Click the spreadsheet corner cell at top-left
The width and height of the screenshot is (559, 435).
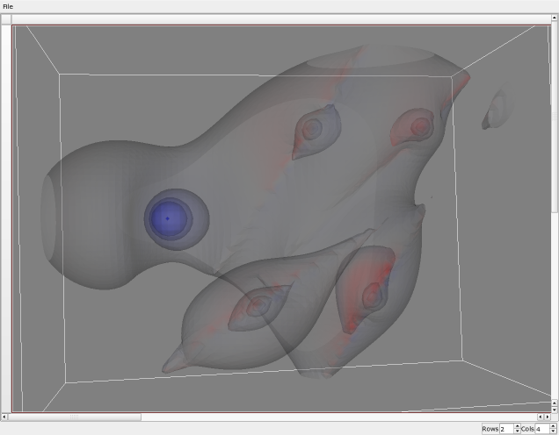click(6, 19)
